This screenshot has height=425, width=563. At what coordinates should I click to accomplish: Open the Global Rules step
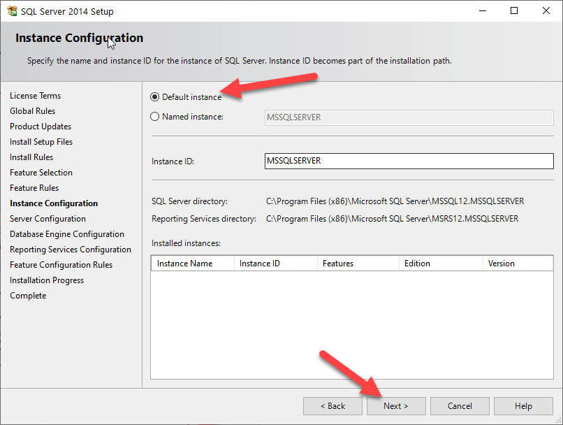tap(32, 111)
